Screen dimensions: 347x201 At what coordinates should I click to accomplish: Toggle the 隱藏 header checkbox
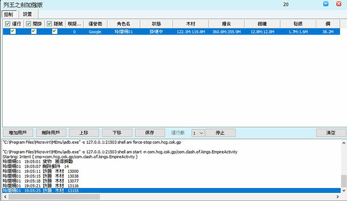tap(50, 24)
